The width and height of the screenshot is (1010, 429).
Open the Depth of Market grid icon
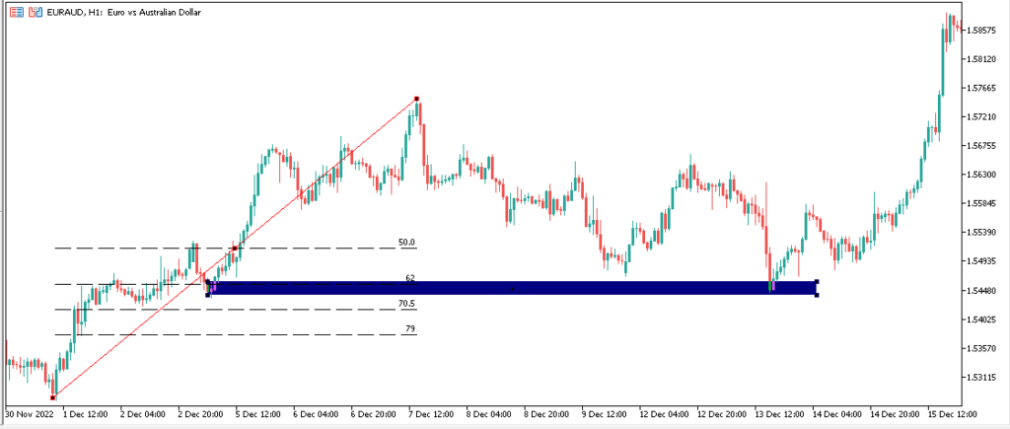click(18, 12)
